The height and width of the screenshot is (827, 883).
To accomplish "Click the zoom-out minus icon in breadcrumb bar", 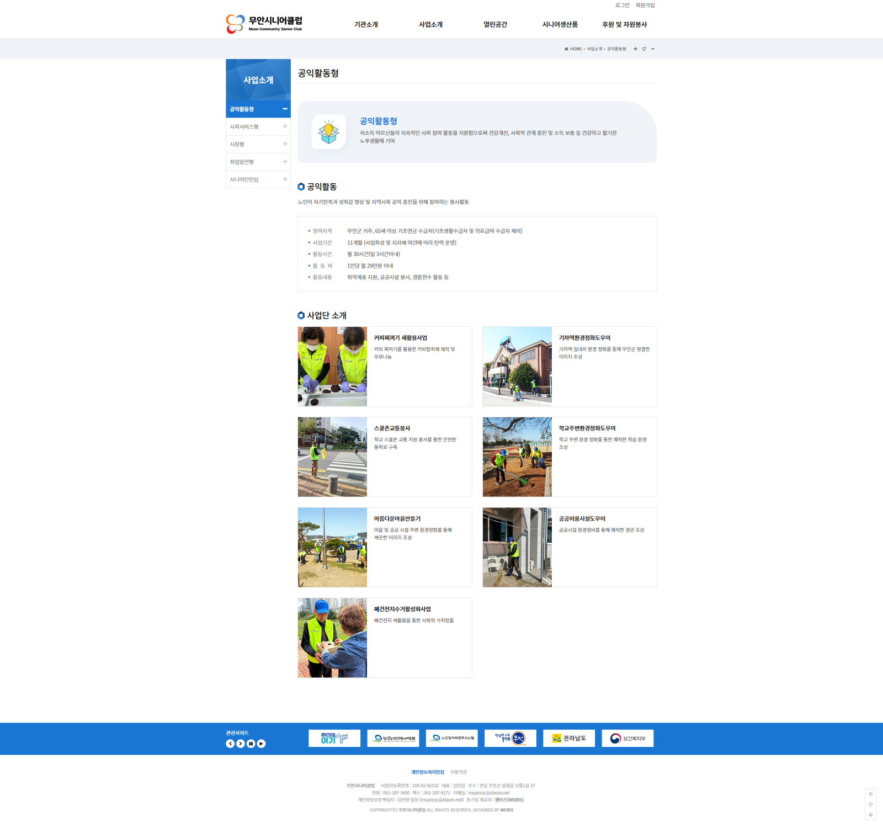I will (x=653, y=49).
